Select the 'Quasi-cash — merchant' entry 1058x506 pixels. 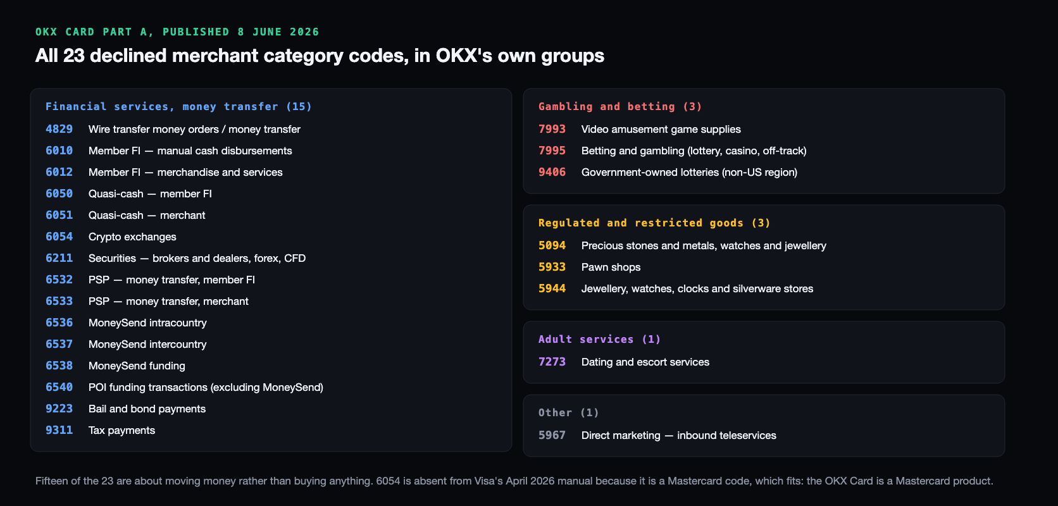point(147,215)
